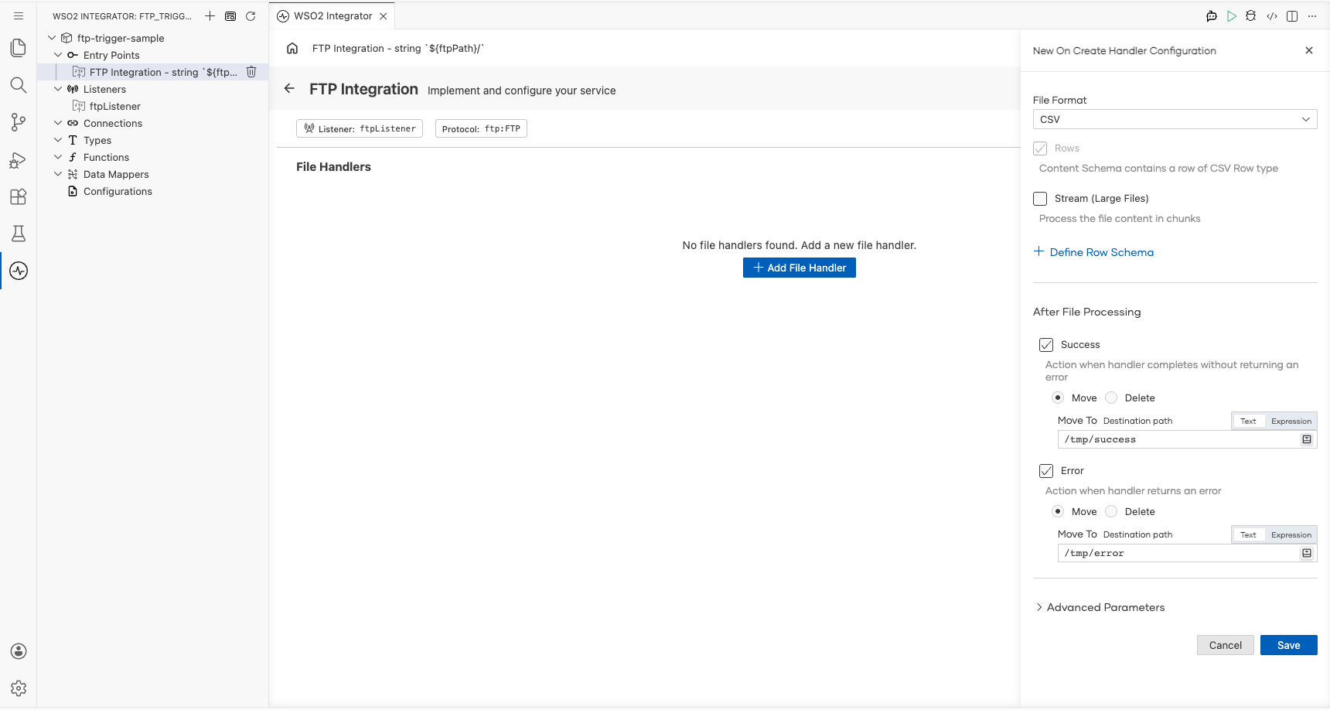
Task: Select Move radio under Success
Action: (1058, 398)
